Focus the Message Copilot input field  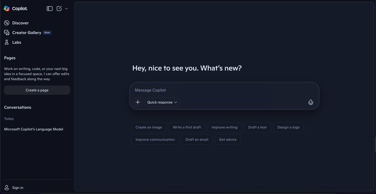point(224,90)
